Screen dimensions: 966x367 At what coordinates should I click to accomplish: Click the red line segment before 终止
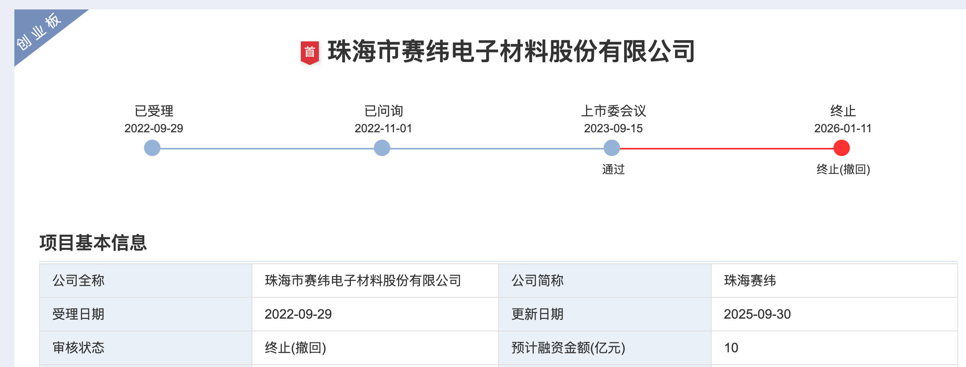point(726,148)
